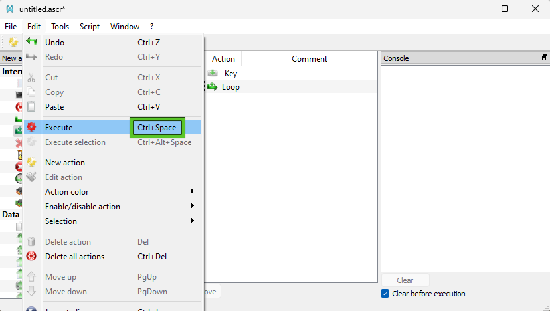
Task: Select New action menu entry
Action: coord(113,163)
